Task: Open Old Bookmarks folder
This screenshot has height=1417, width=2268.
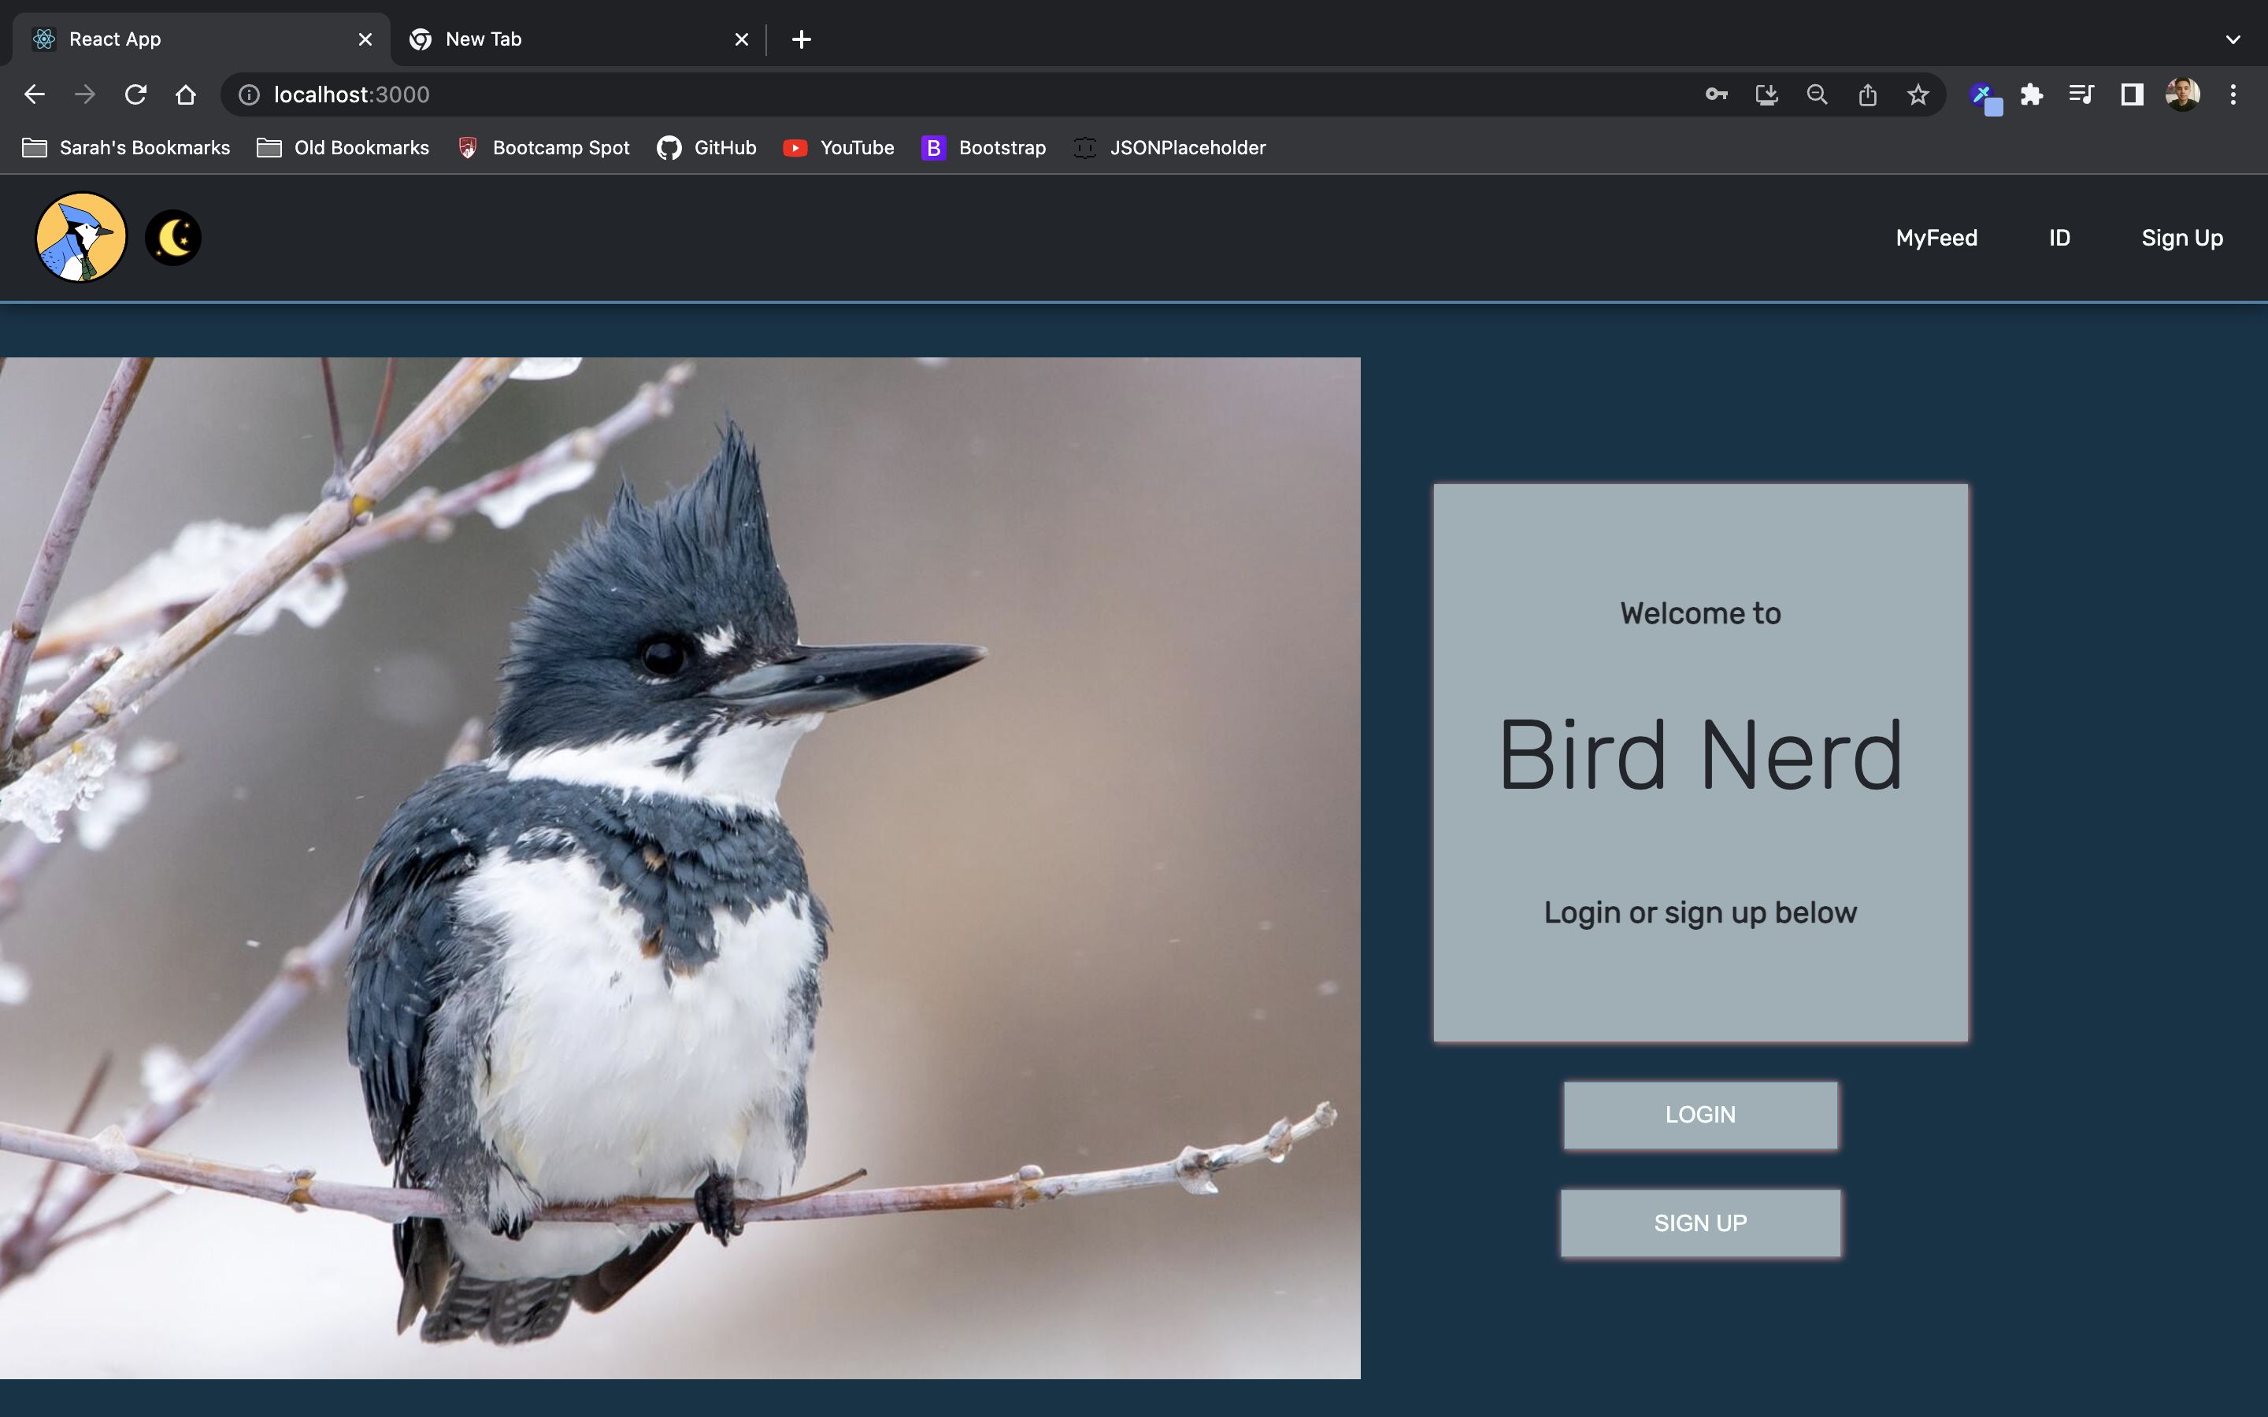Action: pyautogui.click(x=343, y=148)
